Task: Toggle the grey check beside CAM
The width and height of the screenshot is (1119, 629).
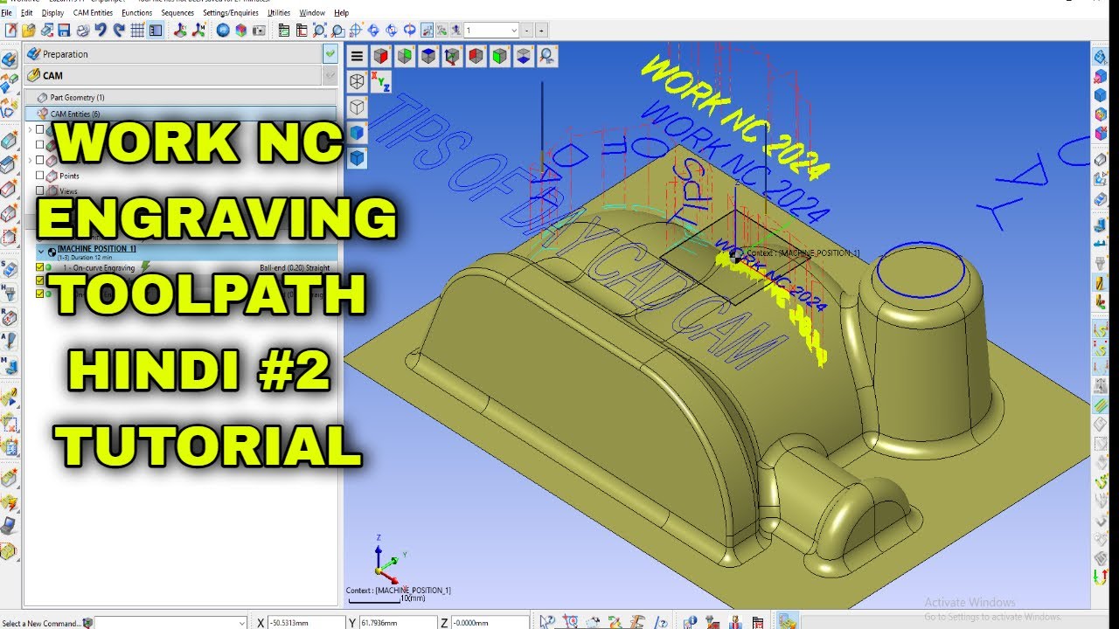Action: (x=330, y=76)
